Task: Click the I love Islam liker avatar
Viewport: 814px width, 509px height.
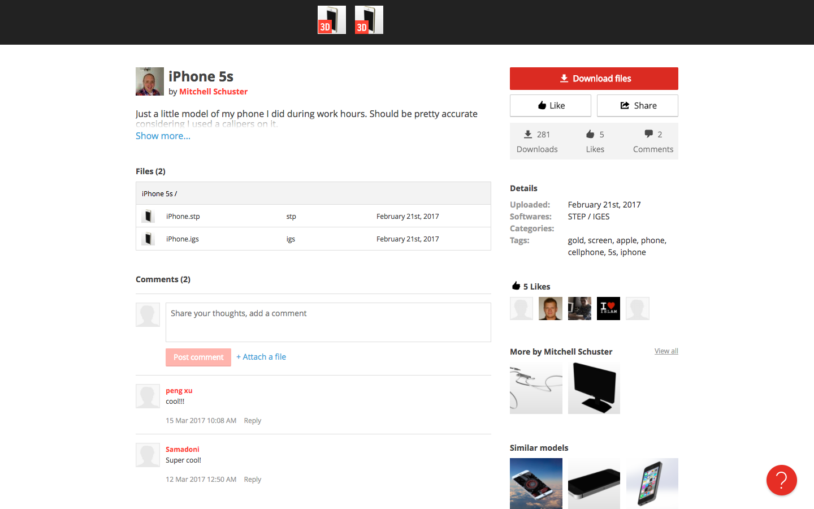Action: tap(609, 308)
